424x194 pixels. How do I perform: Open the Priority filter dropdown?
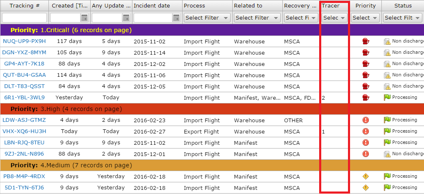tap(365, 18)
